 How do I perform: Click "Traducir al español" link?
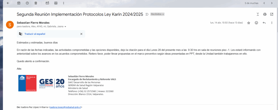point(35,34)
